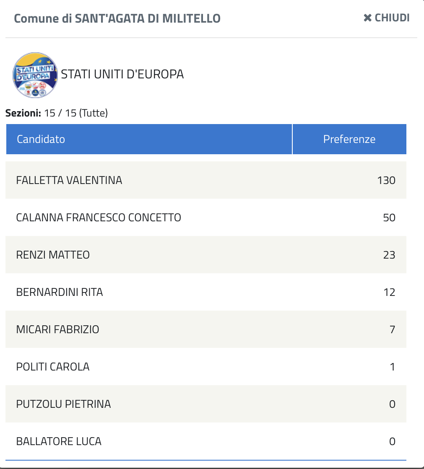
Task: Click the 12 preferences value for Bernardini
Action: 389,292
